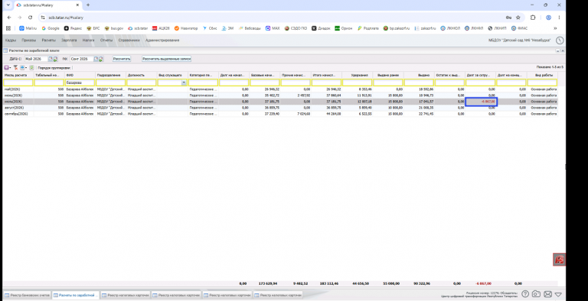Open the Навигатор bookmark
This screenshot has height=301, width=588.
[x=185, y=28]
